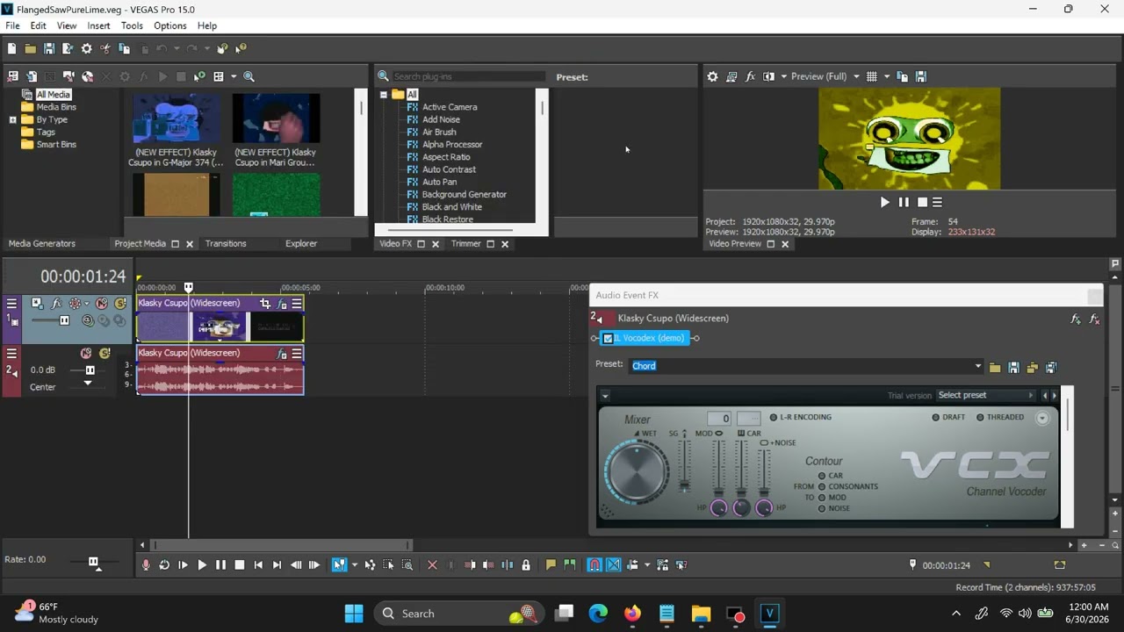This screenshot has height=632, width=1124.
Task: Enable snapping with the magnet icon
Action: click(x=594, y=565)
